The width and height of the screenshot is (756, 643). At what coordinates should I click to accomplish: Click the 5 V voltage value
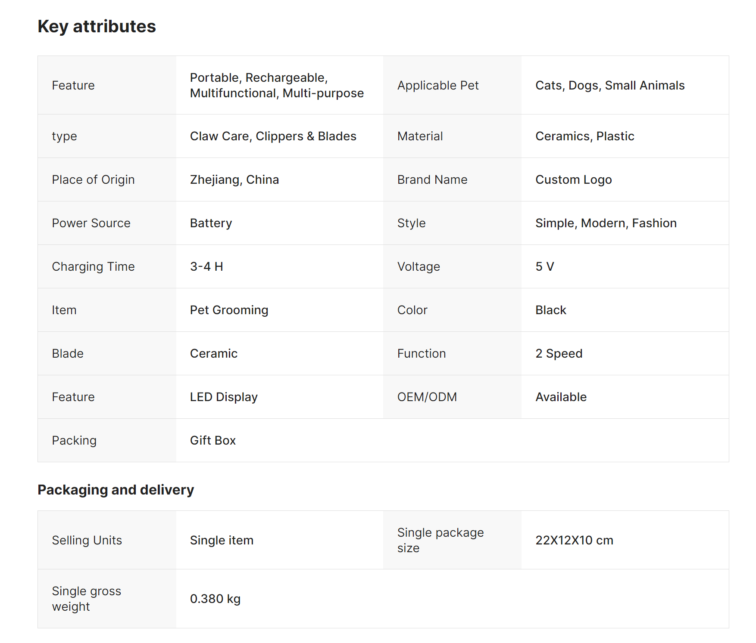pos(544,266)
